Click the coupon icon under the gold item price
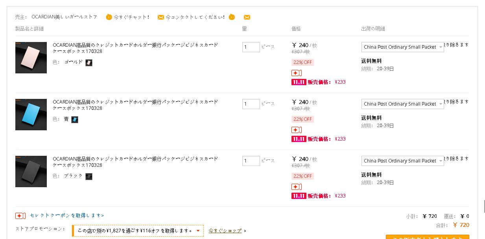 click(297, 73)
